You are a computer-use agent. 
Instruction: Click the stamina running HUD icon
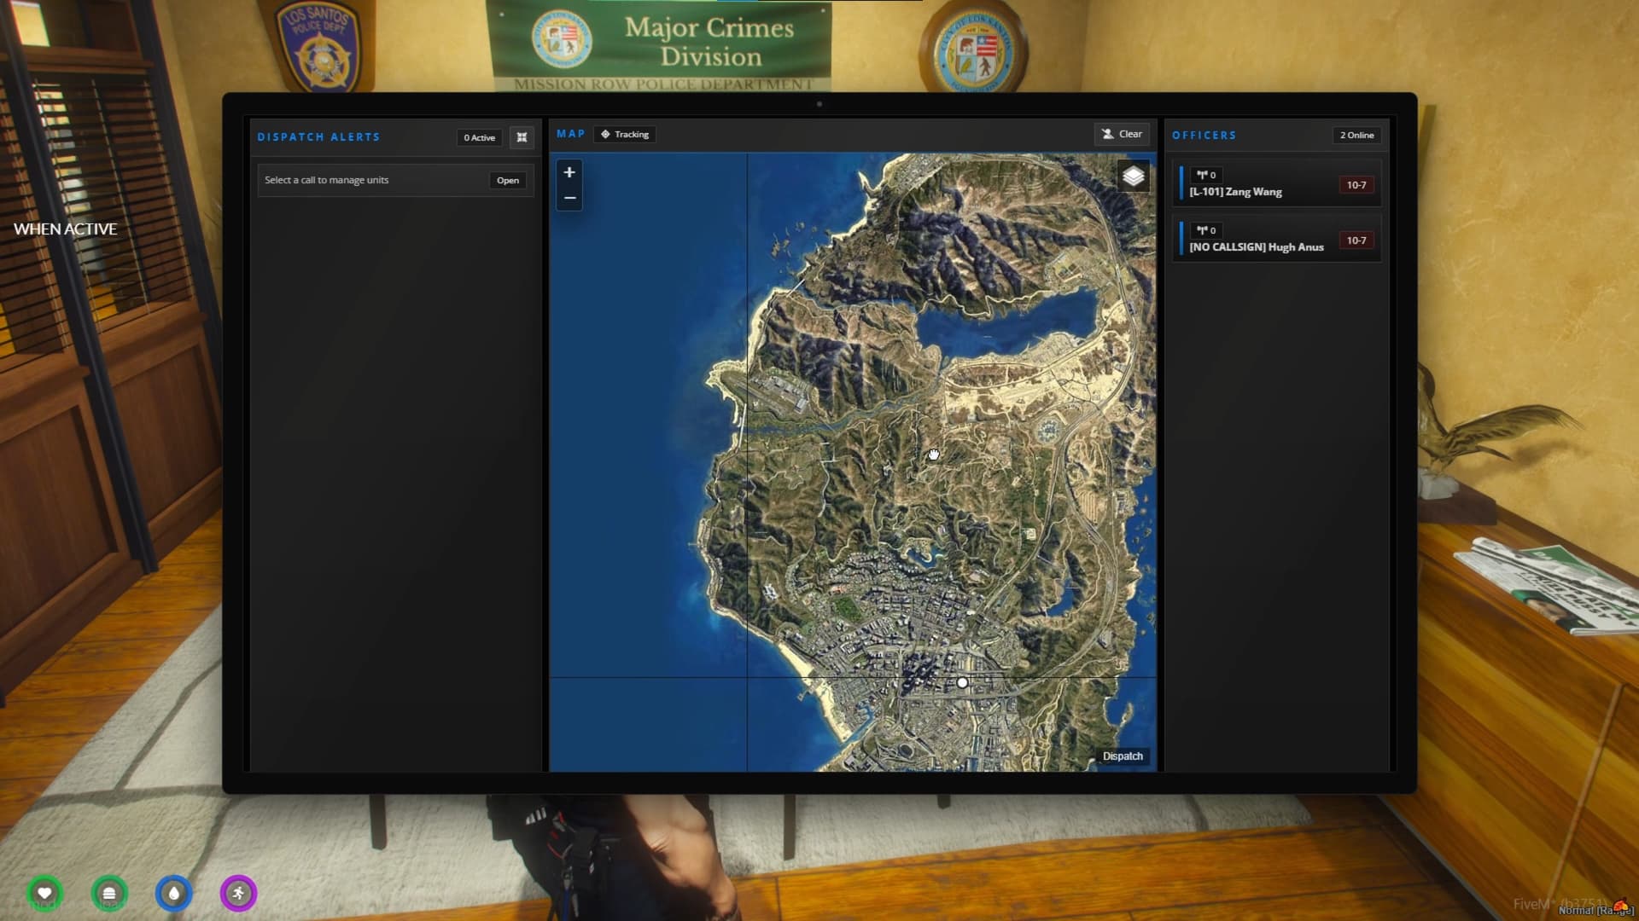(238, 893)
